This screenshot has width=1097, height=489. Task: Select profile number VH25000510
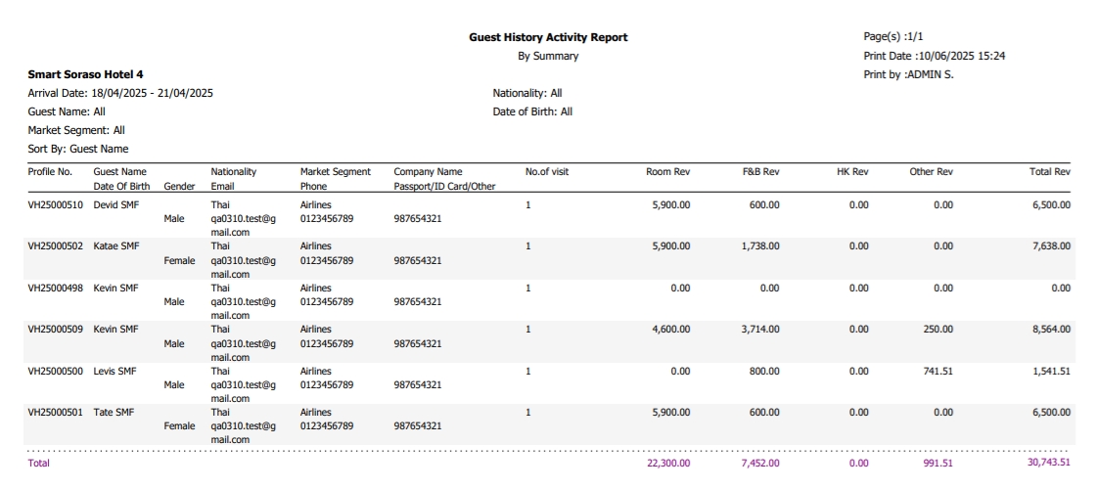[56, 205]
